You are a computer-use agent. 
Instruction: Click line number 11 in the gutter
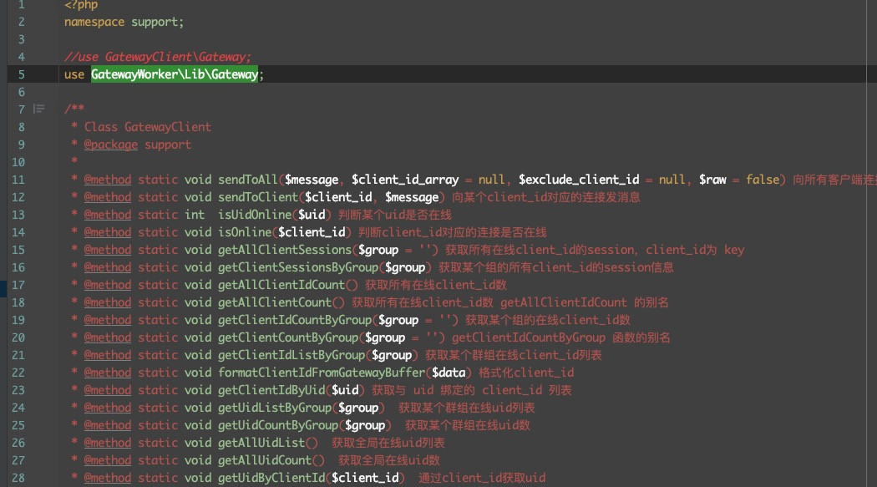point(18,180)
